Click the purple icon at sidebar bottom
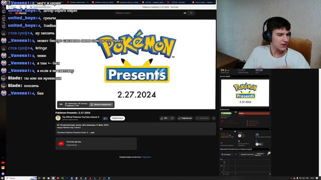The width and height of the screenshot is (321, 180). click(x=3, y=173)
